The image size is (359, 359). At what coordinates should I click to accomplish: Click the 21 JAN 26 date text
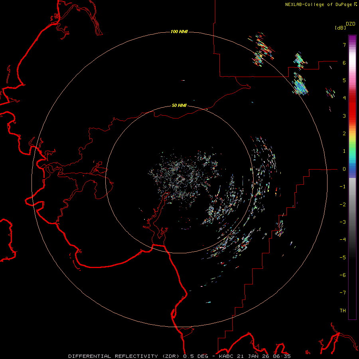point(253,356)
